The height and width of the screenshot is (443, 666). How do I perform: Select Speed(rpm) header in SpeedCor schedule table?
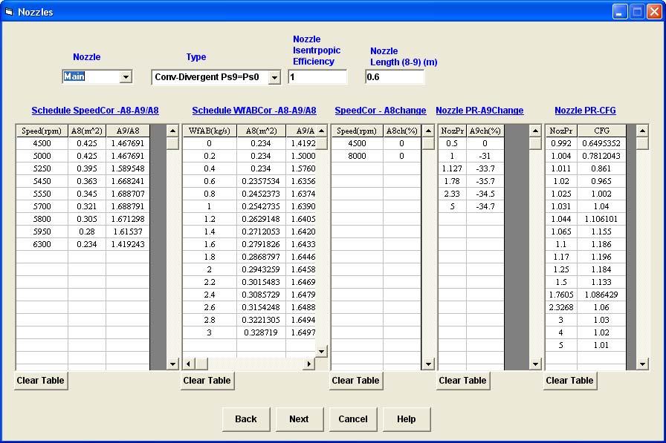click(42, 131)
